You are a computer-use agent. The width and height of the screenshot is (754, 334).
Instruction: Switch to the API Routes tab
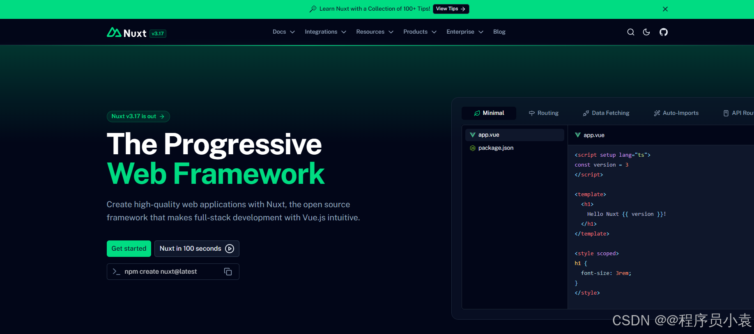click(738, 113)
